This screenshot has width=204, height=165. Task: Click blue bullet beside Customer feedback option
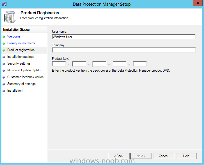click(x=4, y=77)
